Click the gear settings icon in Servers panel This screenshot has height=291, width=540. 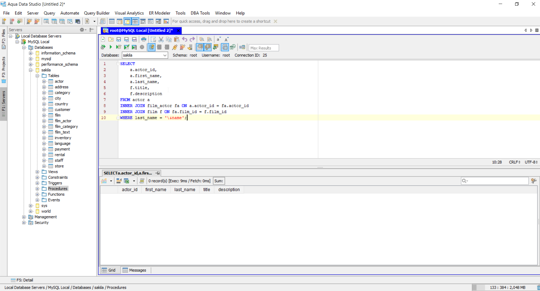coord(82,30)
